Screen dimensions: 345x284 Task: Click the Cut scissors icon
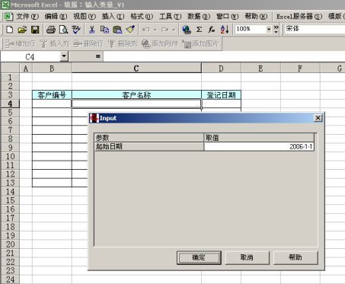point(91,30)
